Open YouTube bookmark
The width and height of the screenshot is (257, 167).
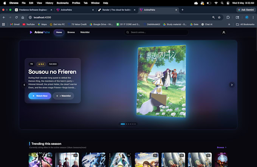(x=28, y=25)
